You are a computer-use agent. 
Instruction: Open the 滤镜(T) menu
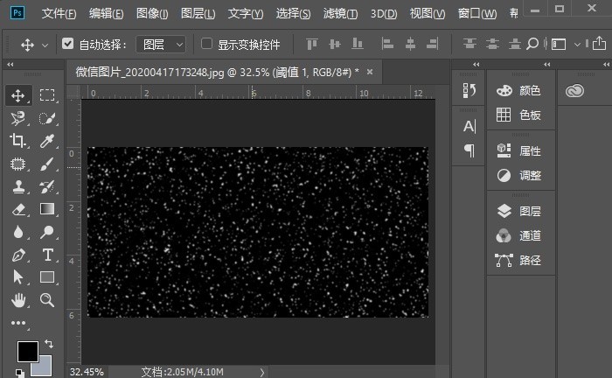tap(340, 14)
